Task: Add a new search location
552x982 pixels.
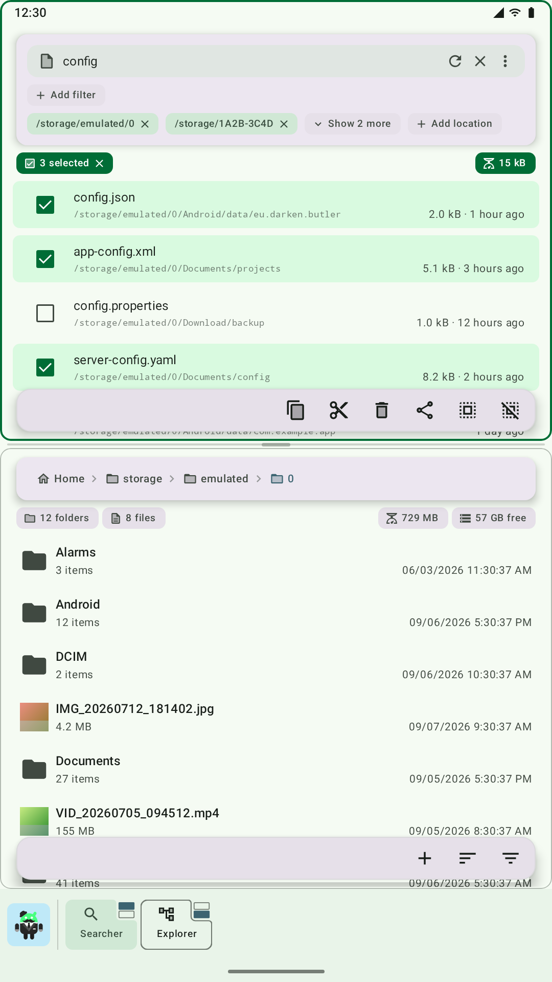Action: pos(454,124)
